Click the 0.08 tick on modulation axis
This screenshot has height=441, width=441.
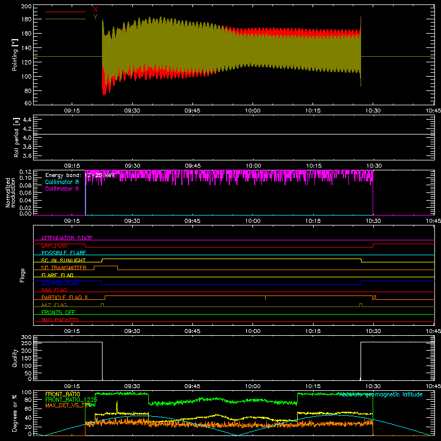point(25,185)
